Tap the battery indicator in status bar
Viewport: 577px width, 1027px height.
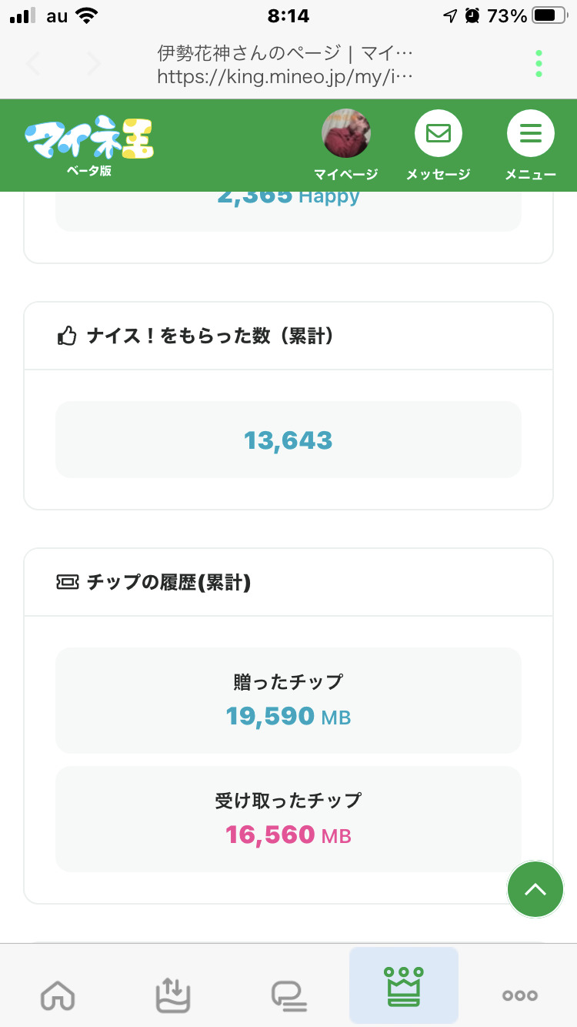pyautogui.click(x=549, y=15)
